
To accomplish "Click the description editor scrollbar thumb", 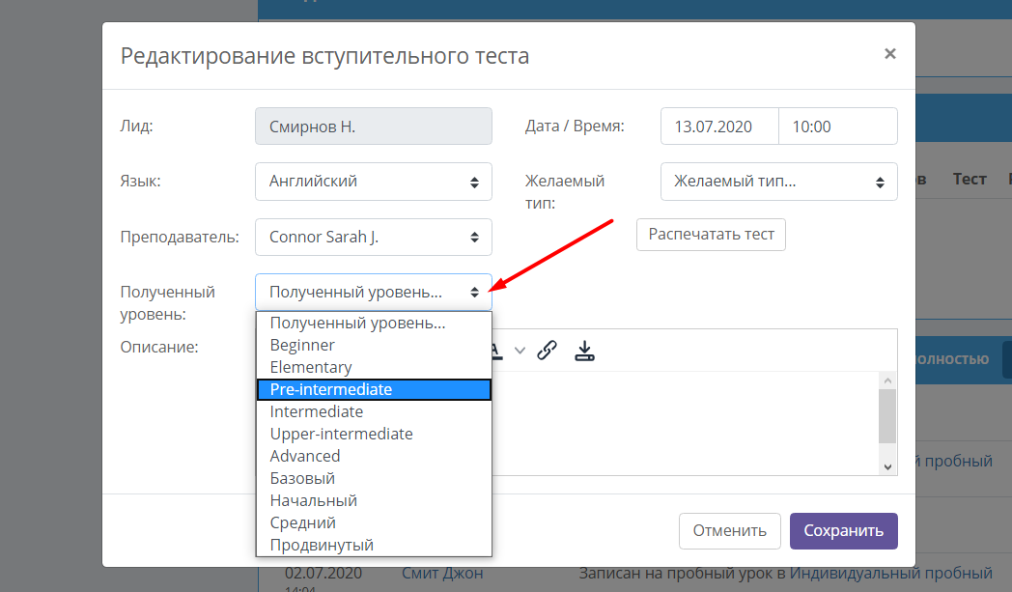I will click(x=887, y=416).
